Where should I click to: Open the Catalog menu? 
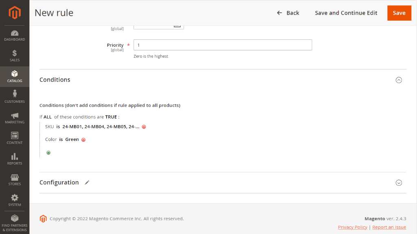click(15, 76)
